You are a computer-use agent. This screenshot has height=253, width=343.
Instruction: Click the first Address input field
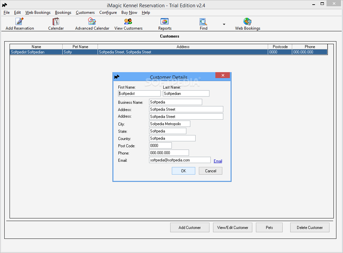pos(186,109)
